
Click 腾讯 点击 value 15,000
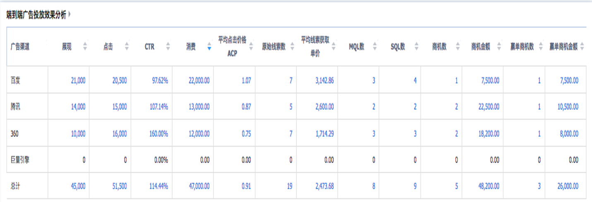coord(120,107)
